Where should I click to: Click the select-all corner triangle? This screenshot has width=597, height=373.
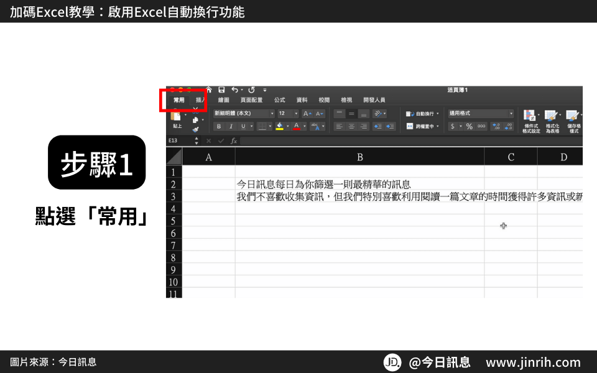click(x=174, y=157)
